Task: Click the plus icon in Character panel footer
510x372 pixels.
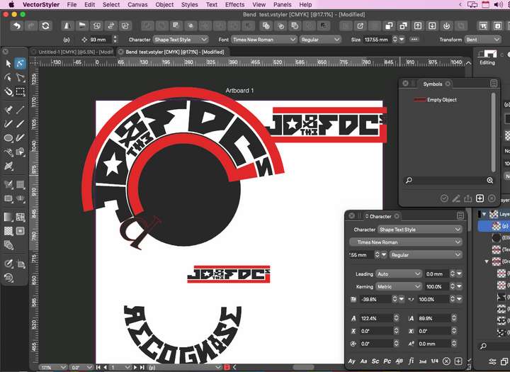Action: click(458, 361)
